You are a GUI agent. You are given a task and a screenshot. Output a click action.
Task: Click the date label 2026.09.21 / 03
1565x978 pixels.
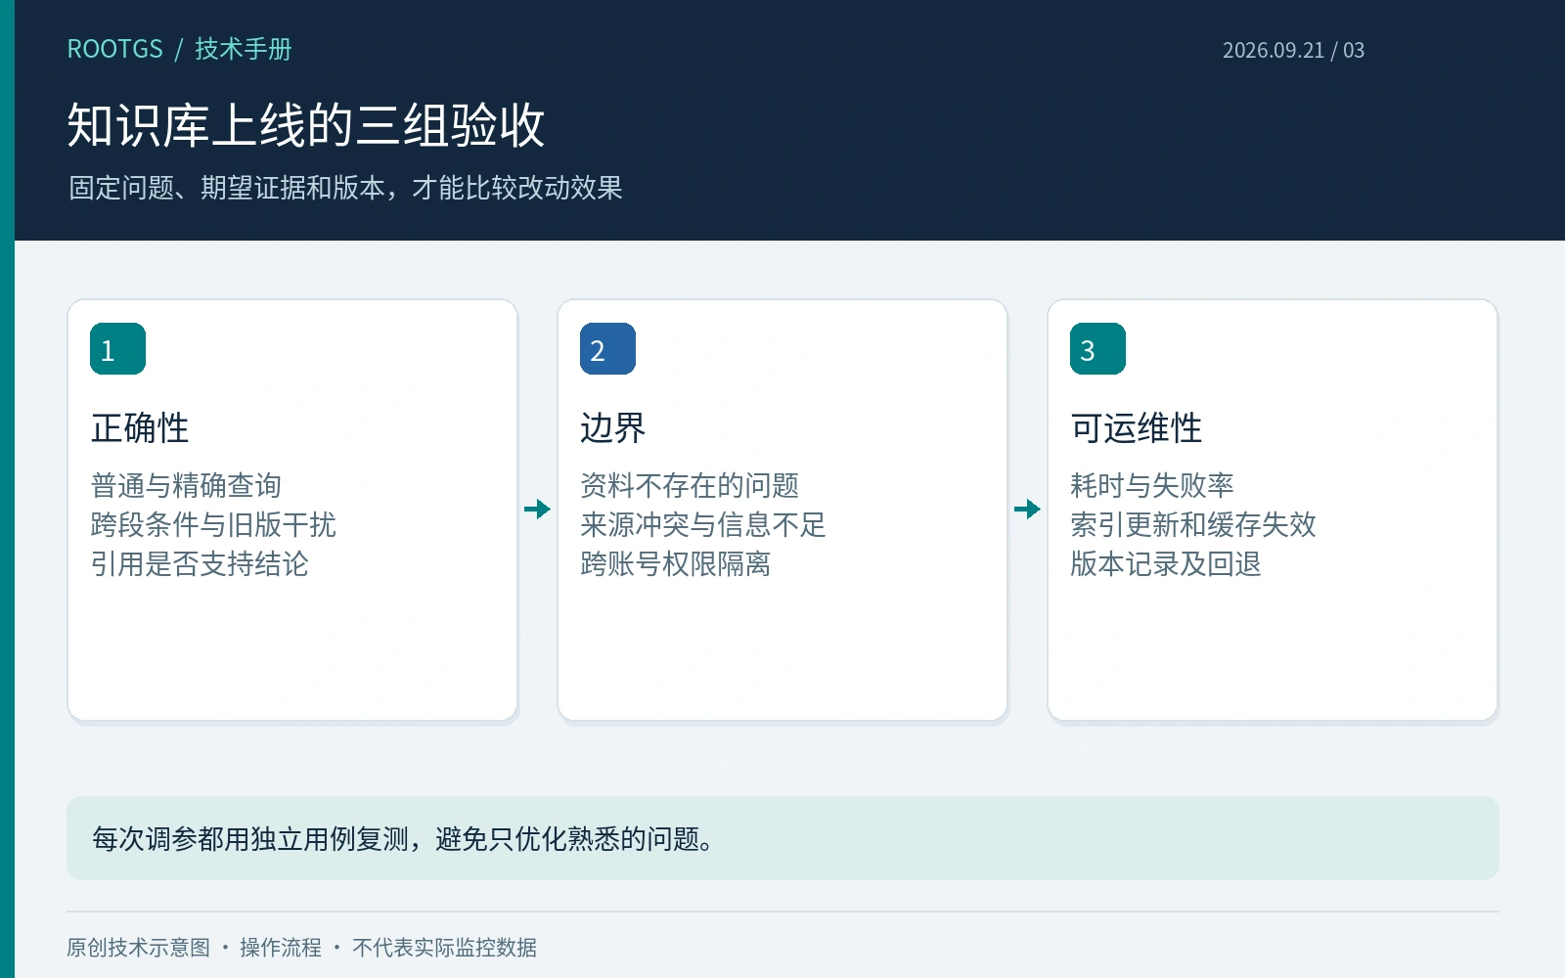[1293, 50]
